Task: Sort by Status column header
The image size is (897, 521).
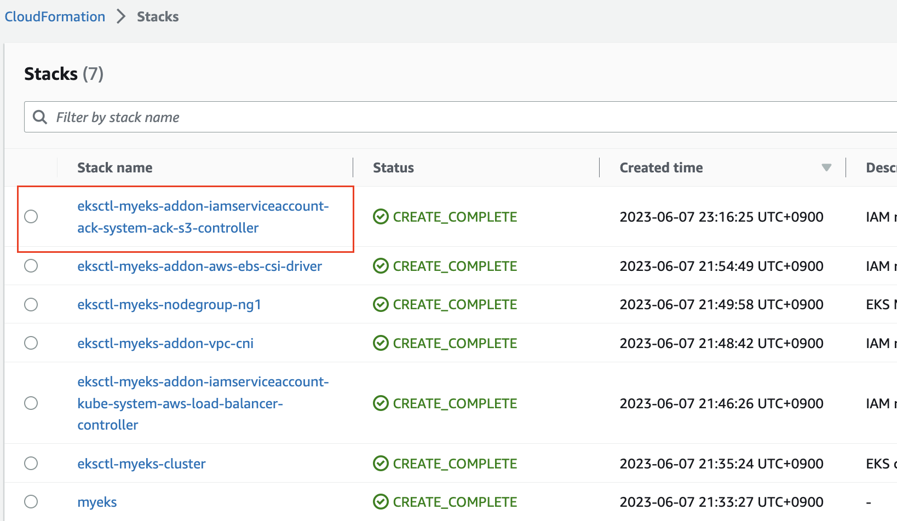Action: pyautogui.click(x=393, y=167)
